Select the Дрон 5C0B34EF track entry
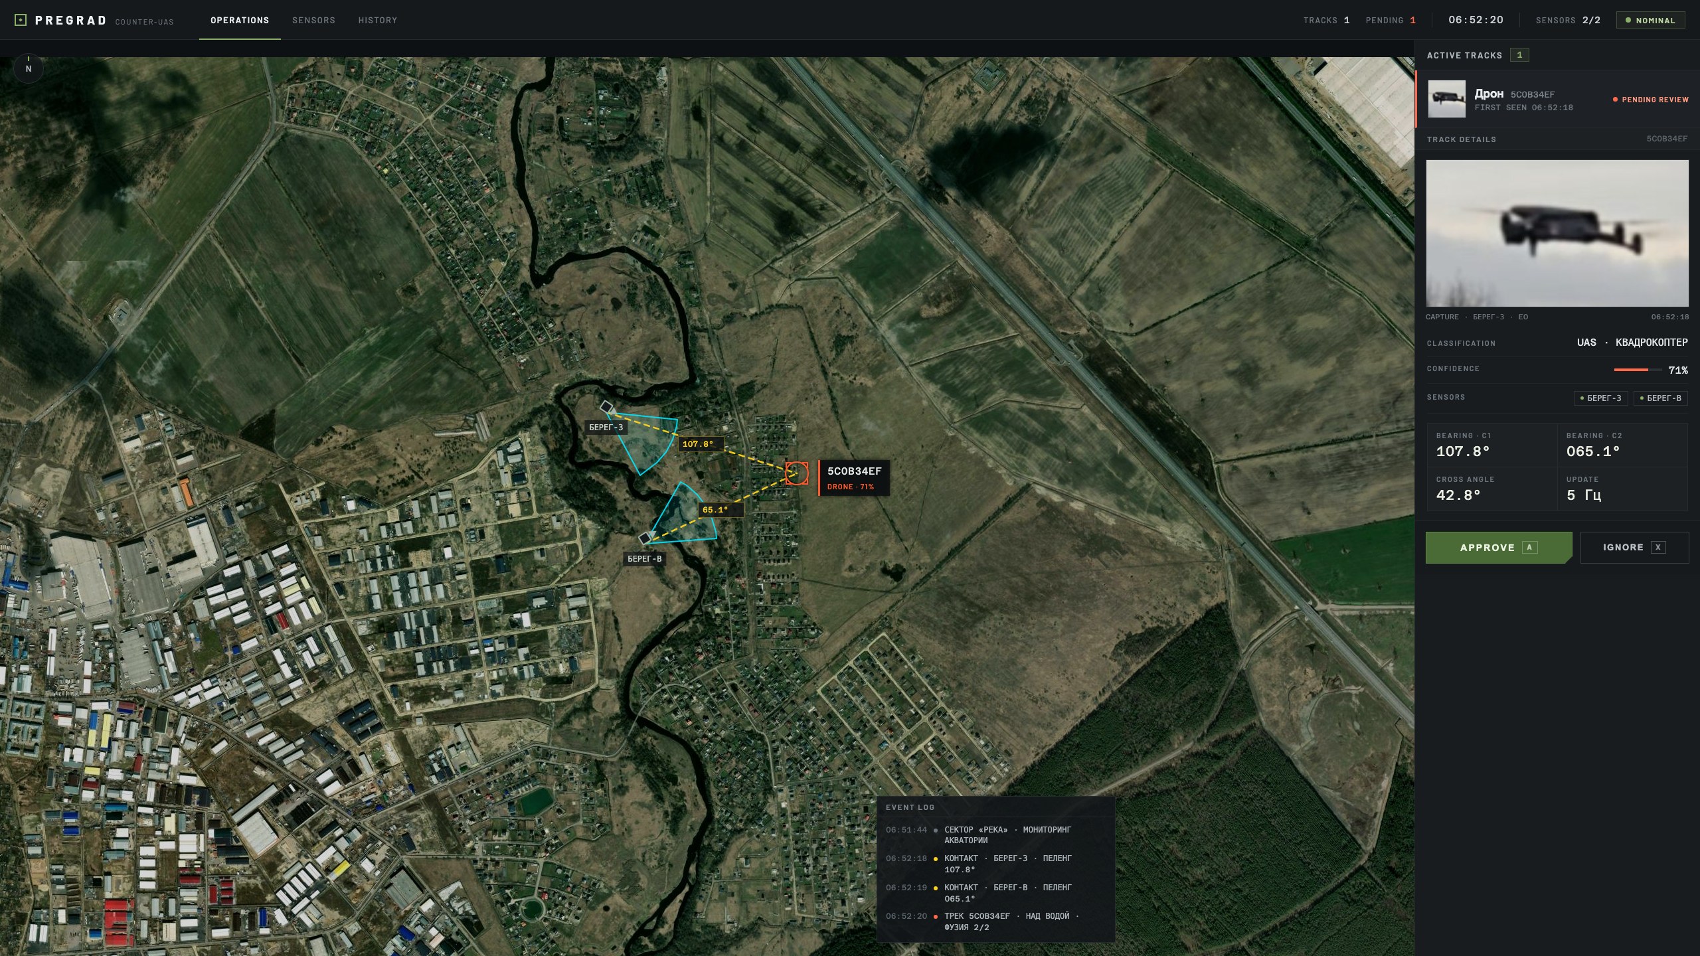 (x=1557, y=99)
